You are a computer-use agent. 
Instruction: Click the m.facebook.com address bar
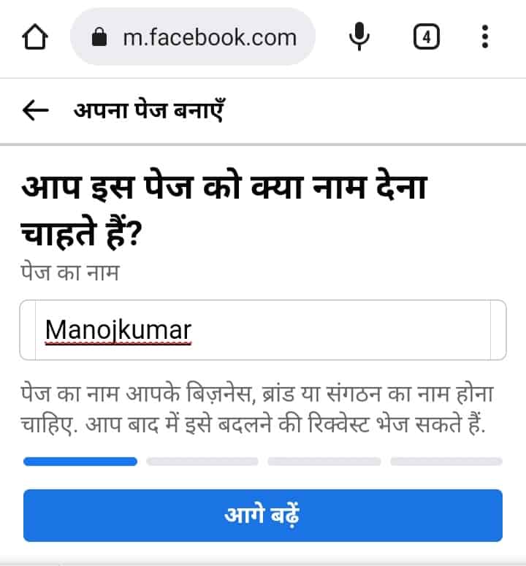(x=193, y=37)
